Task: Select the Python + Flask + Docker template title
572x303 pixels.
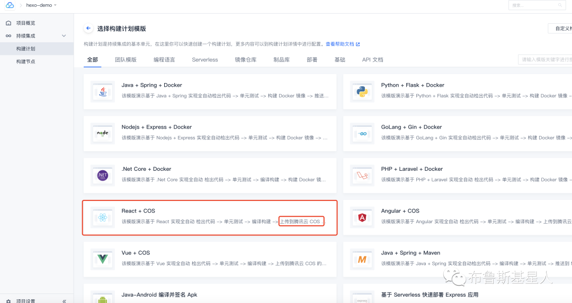Action: tap(413, 85)
